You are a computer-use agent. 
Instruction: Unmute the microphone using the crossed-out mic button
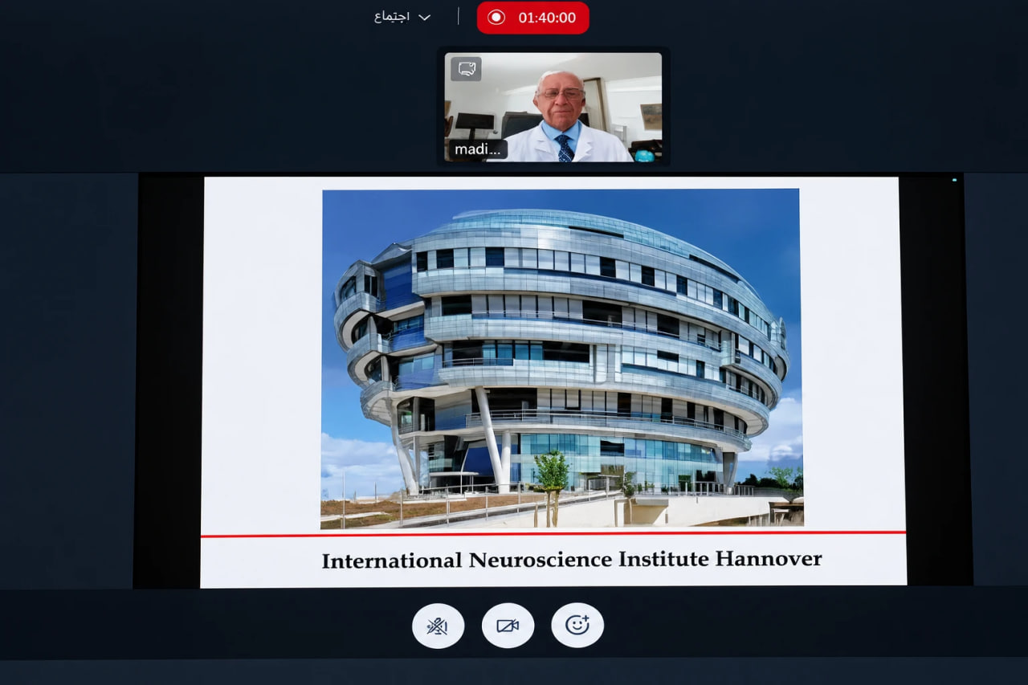[438, 626]
